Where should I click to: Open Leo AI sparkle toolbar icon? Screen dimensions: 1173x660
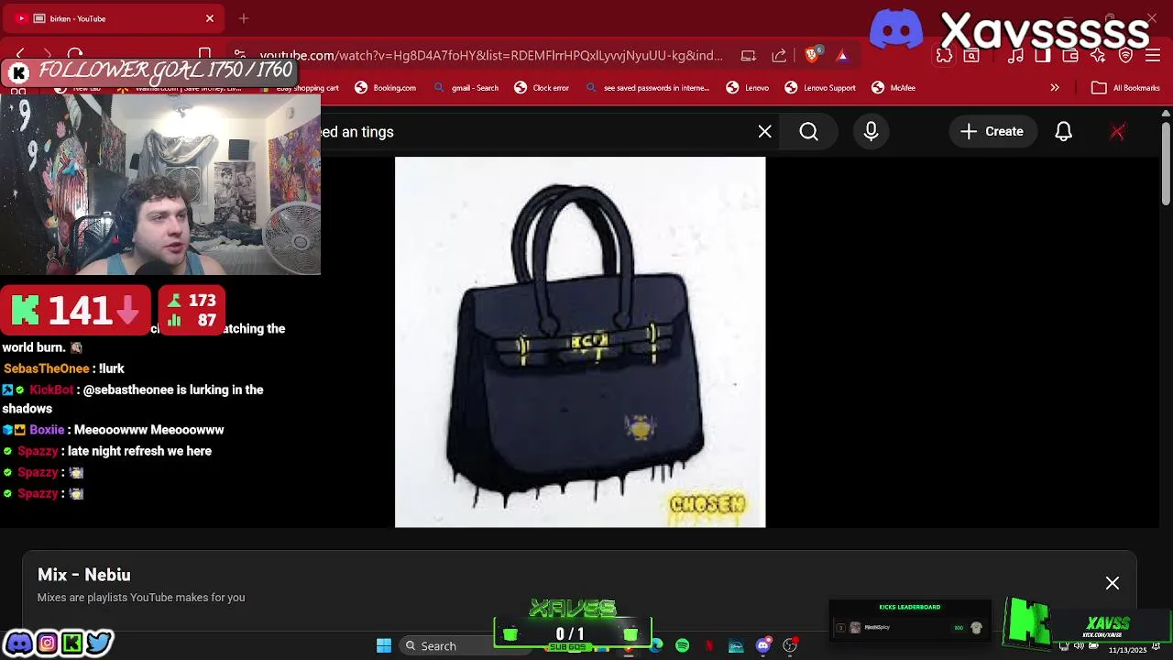[x=1098, y=56]
